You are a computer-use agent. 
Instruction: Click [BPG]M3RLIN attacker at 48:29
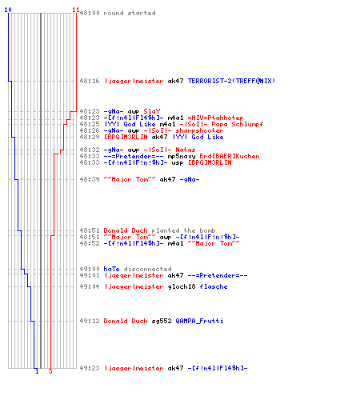(126, 137)
